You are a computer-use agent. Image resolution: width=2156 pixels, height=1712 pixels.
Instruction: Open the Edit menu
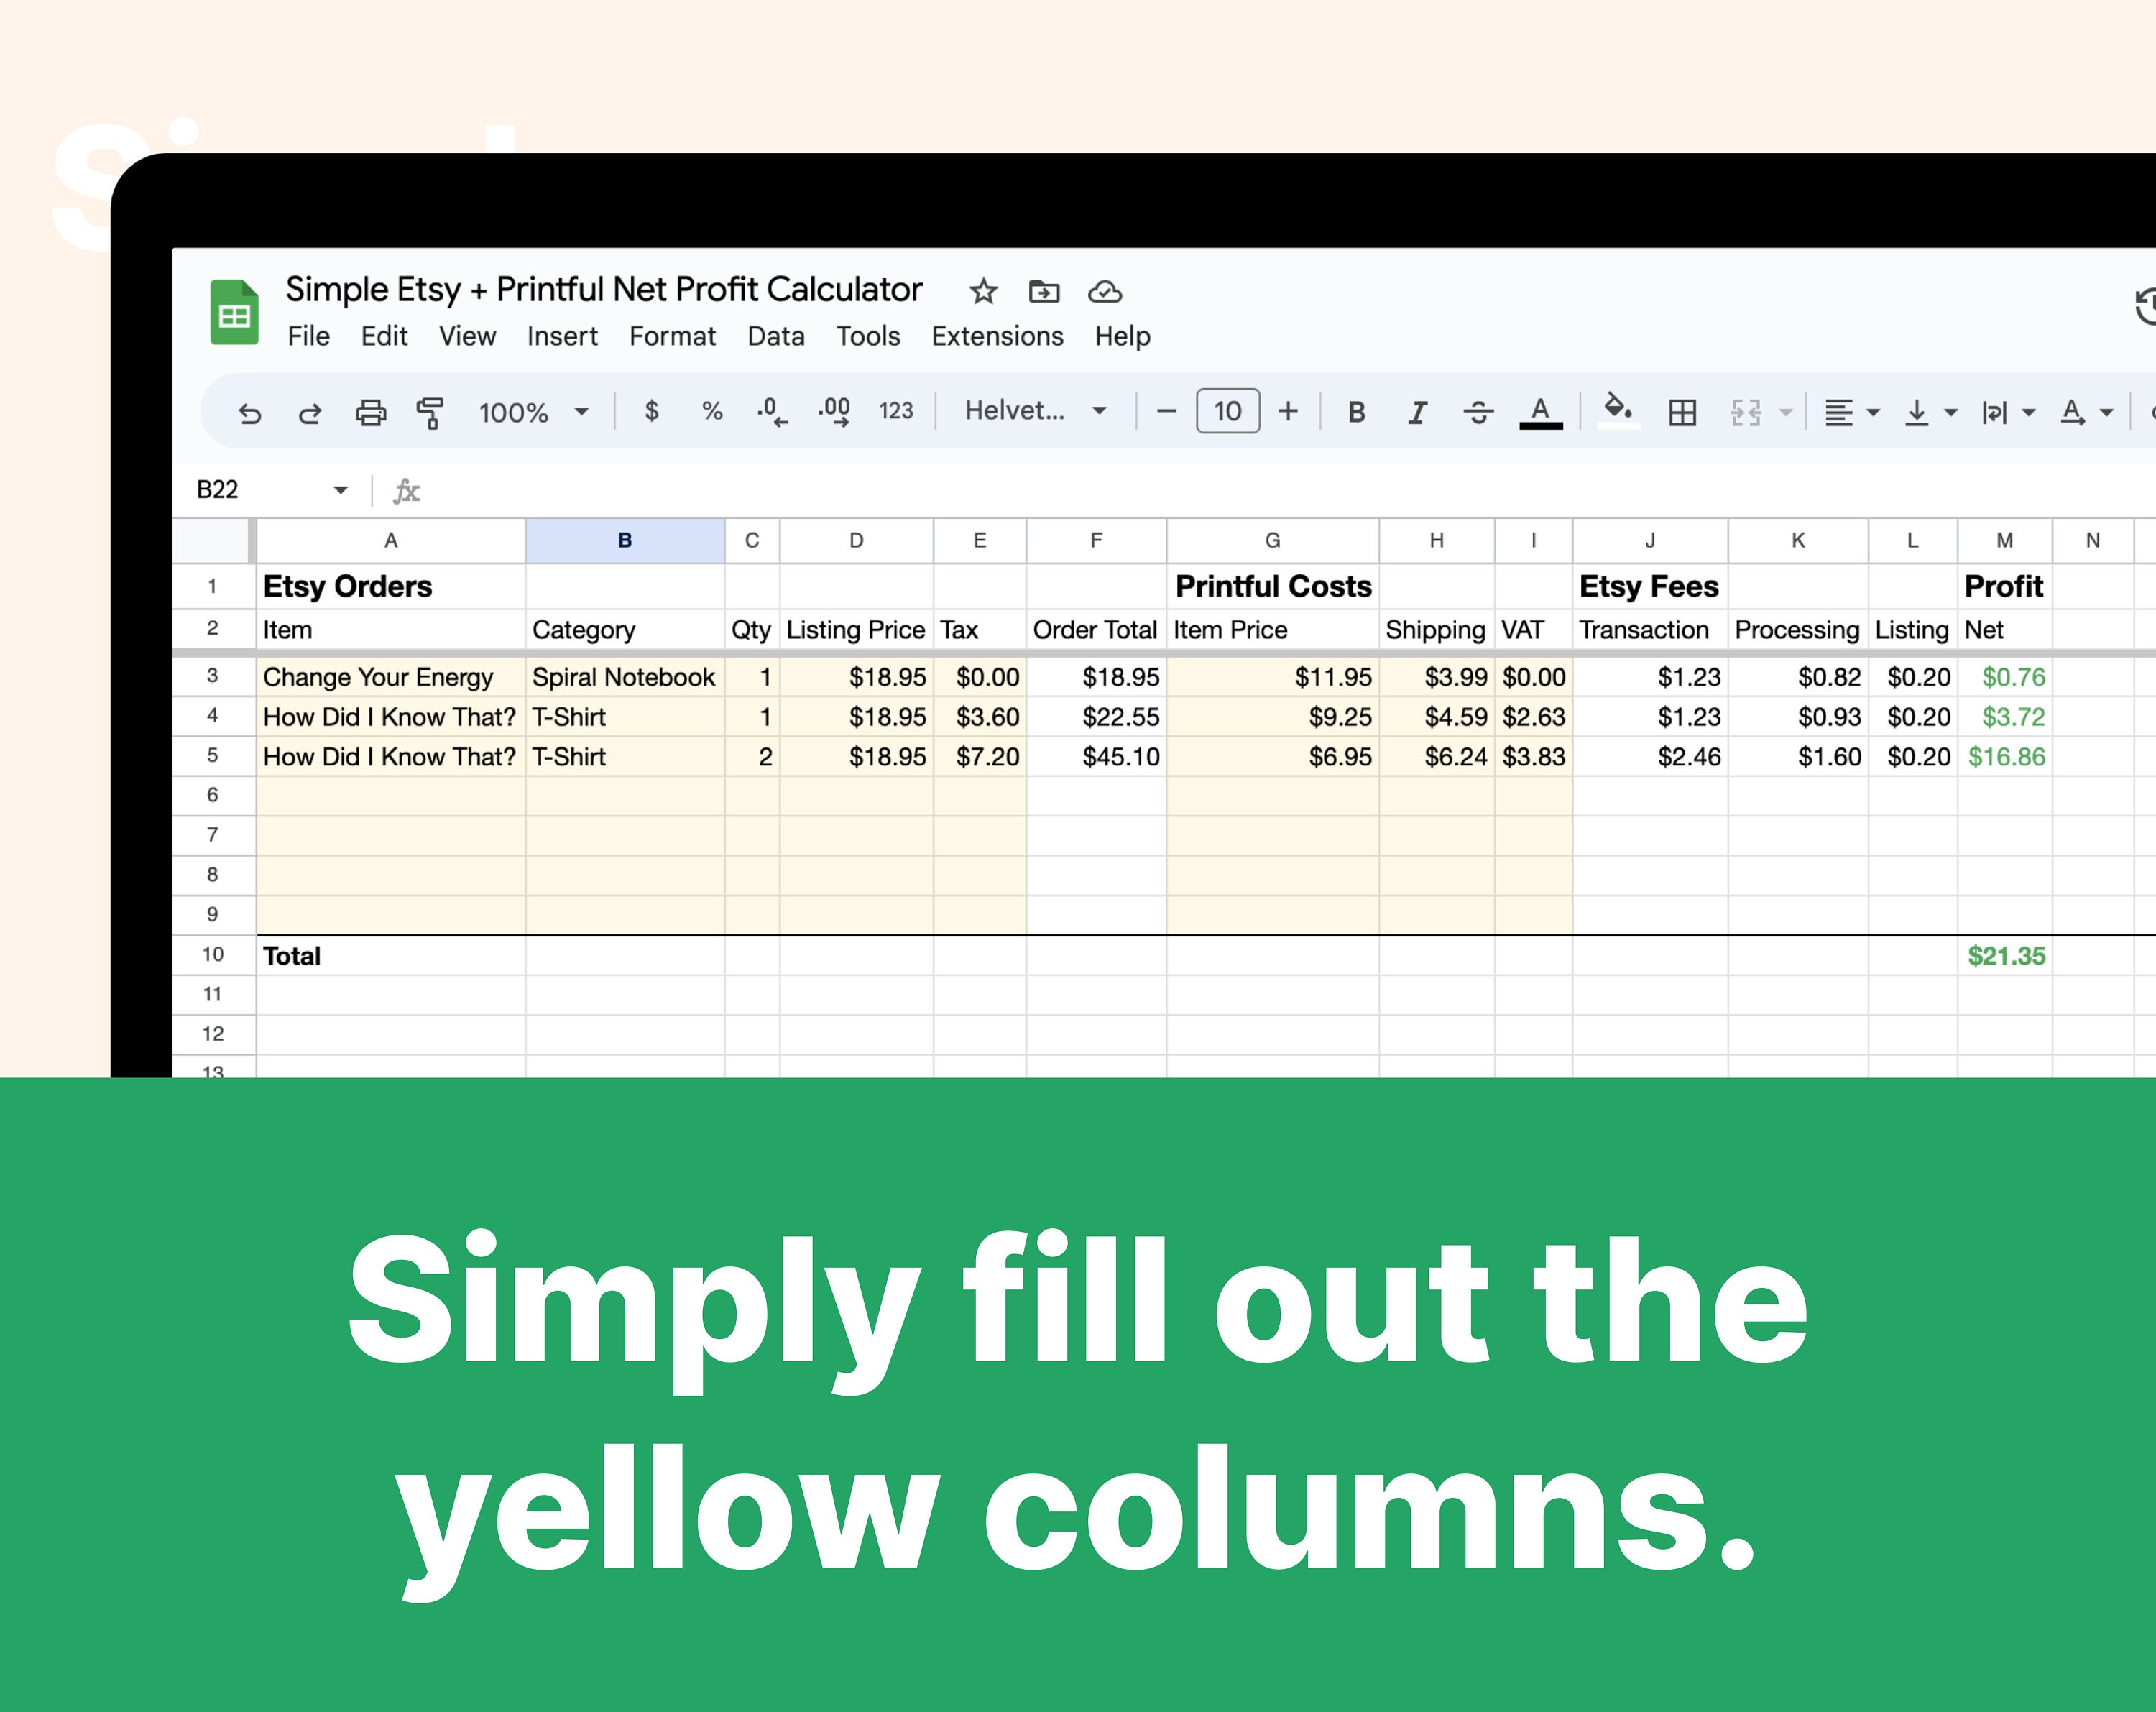pyautogui.click(x=384, y=336)
